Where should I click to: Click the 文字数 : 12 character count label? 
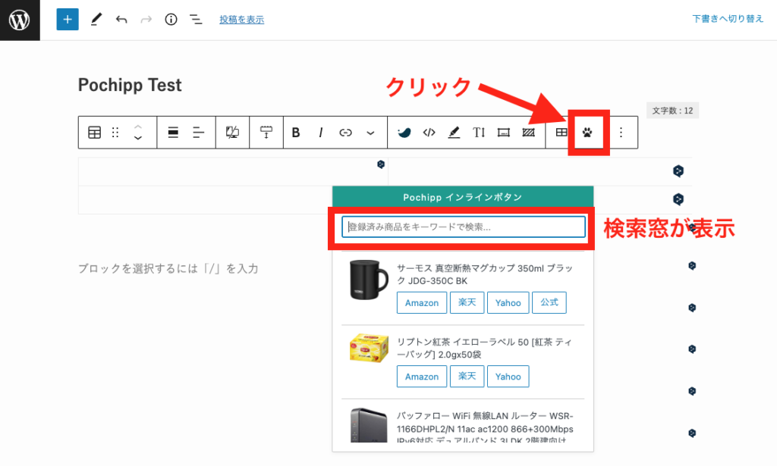(672, 111)
